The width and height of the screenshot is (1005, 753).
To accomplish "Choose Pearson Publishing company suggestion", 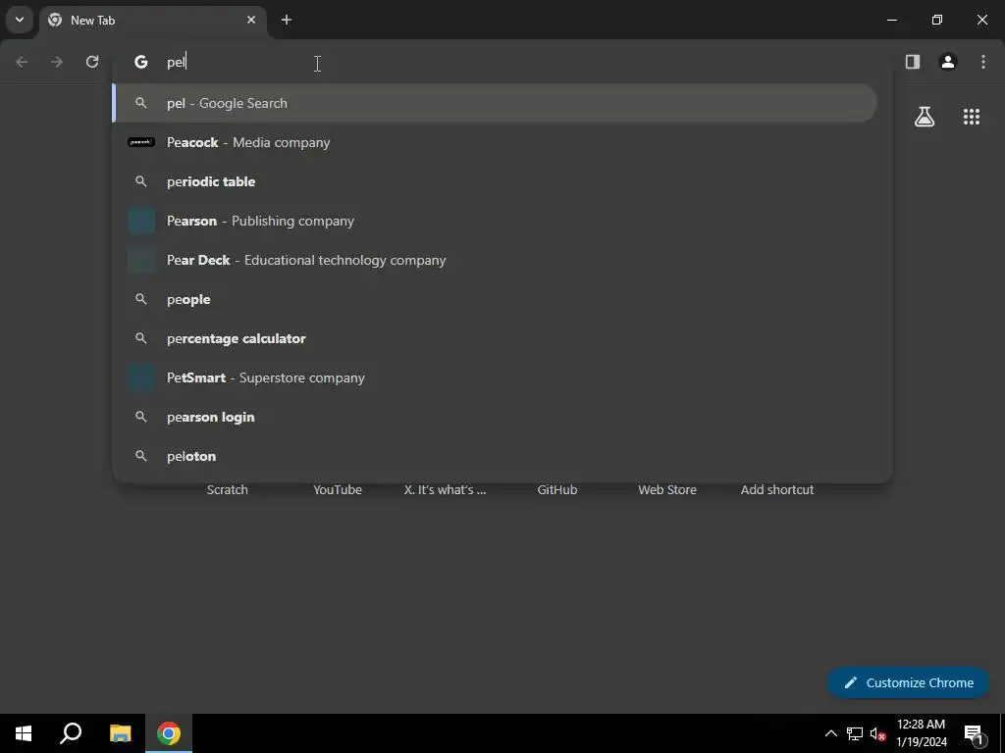I will point(495,221).
